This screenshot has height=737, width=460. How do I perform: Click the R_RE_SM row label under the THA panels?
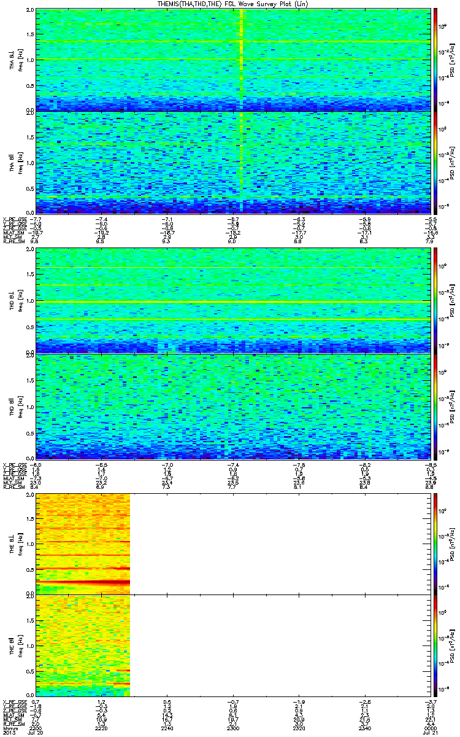[13, 243]
